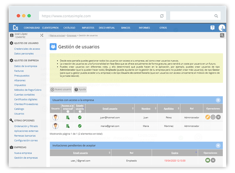The height and width of the screenshot is (173, 235).
Task: Open the Bancos menu
Action: click(126, 28)
